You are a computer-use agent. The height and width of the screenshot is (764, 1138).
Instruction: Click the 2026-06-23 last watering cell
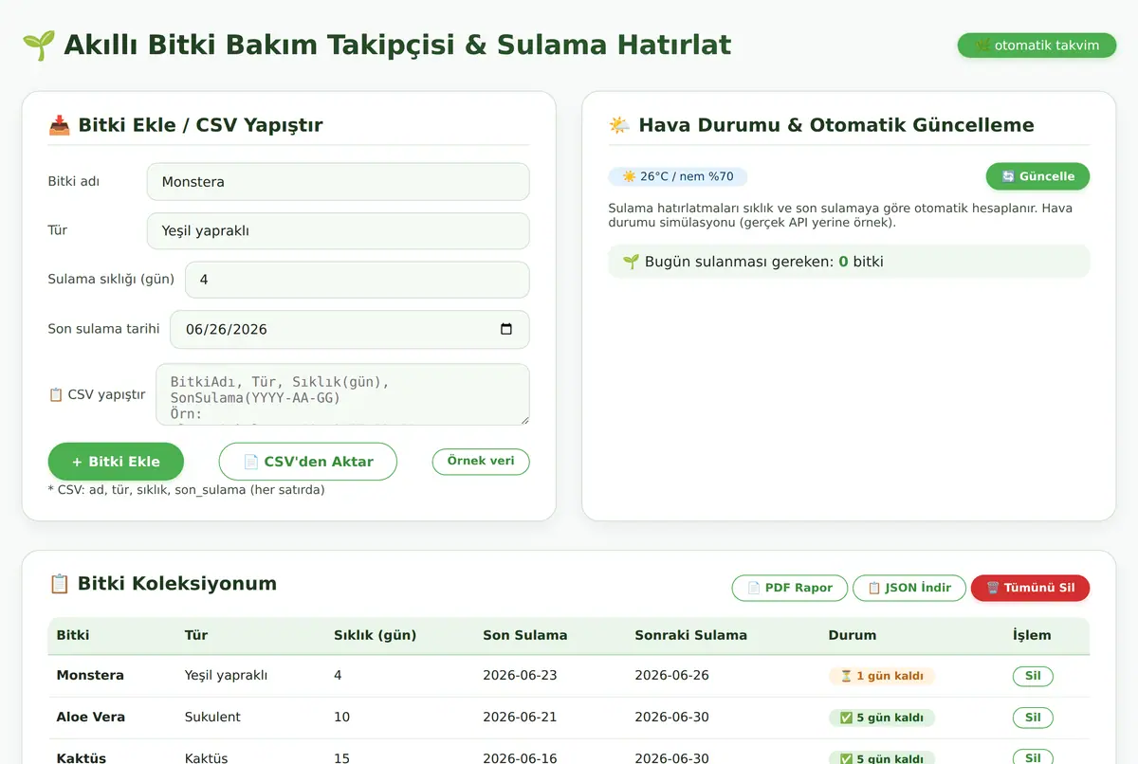click(x=518, y=676)
